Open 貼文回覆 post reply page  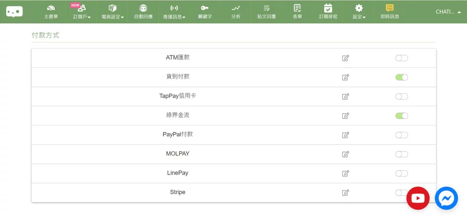click(x=266, y=12)
